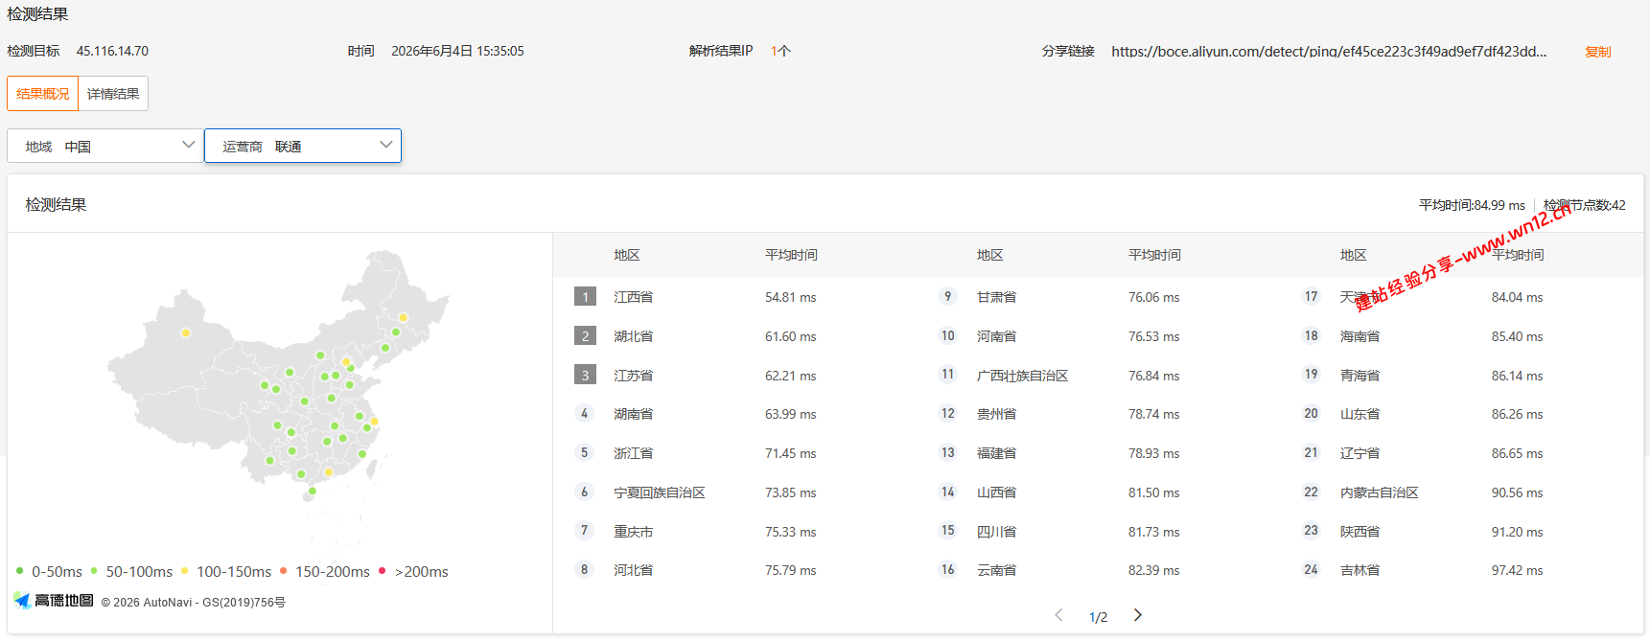Toggle the 100-150ms legend item
The width and height of the screenshot is (1650, 641).
pyautogui.click(x=226, y=572)
